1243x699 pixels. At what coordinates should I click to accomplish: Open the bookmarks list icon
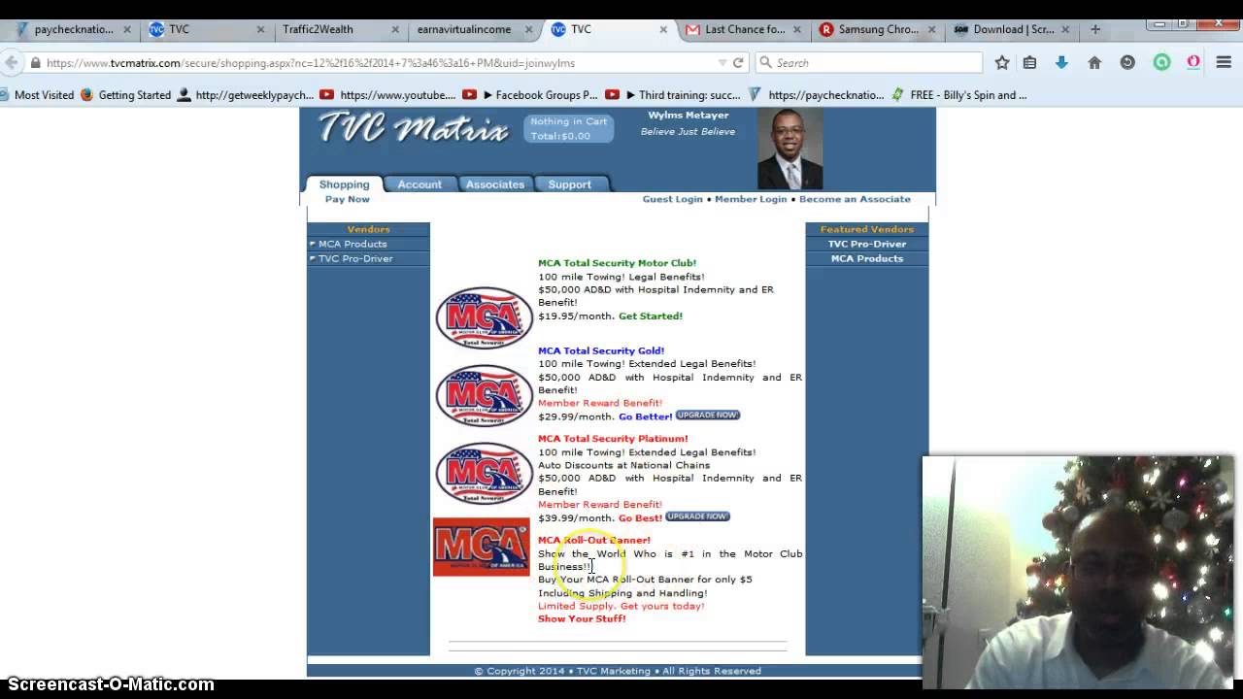1030,62
